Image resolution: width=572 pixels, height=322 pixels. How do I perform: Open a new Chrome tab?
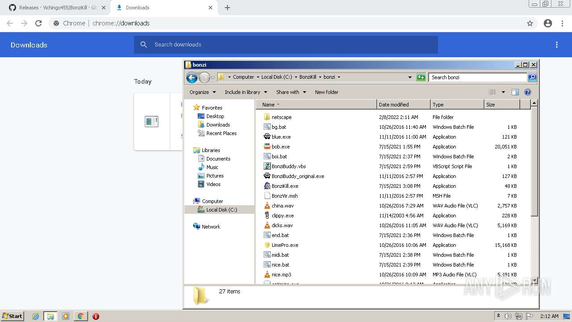pyautogui.click(x=227, y=8)
